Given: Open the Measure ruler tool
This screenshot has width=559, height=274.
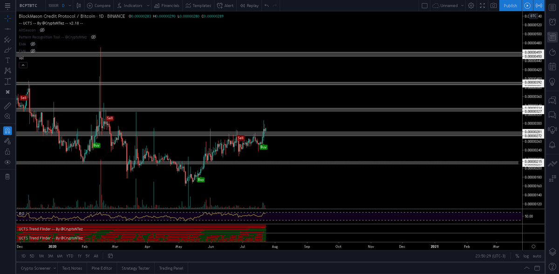Looking at the screenshot, I should [7, 107].
